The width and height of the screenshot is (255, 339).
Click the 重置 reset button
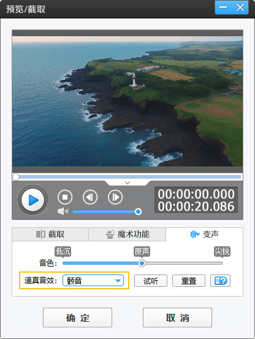pos(189,281)
